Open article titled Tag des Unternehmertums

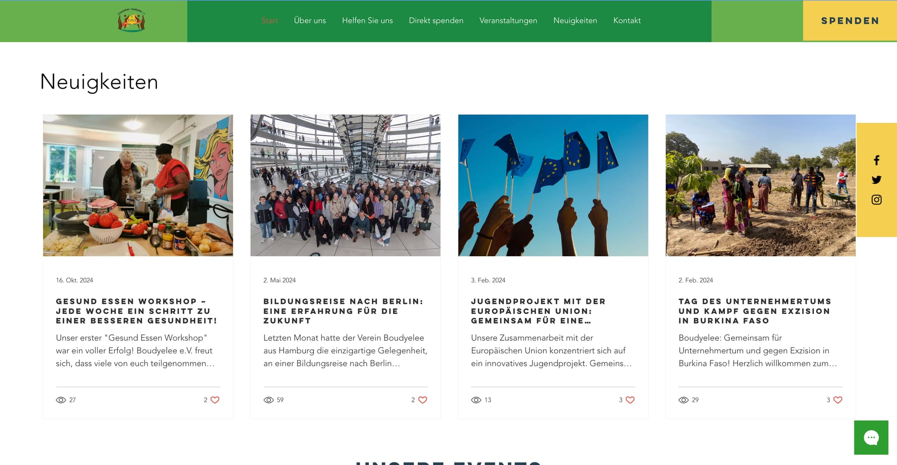click(x=755, y=311)
